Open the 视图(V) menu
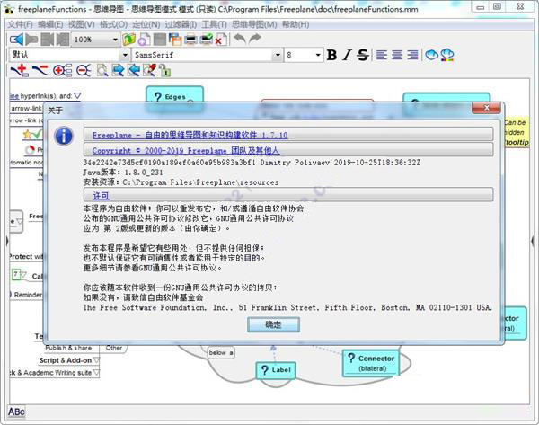 81,25
